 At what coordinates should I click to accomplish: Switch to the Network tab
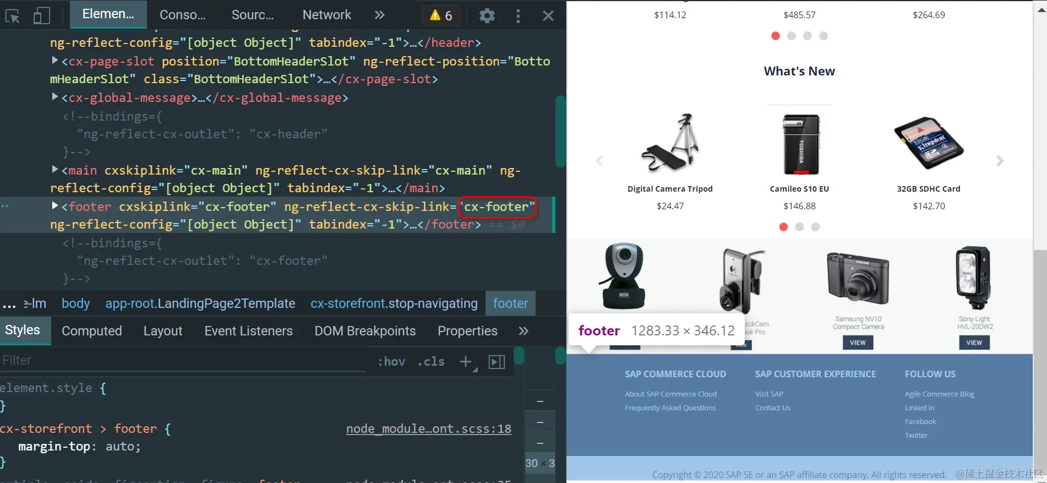(x=327, y=15)
